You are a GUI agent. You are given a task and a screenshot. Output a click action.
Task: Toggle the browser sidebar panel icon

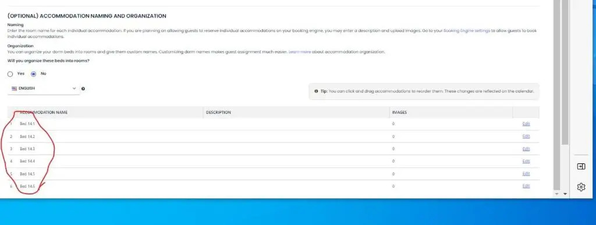coord(581,166)
